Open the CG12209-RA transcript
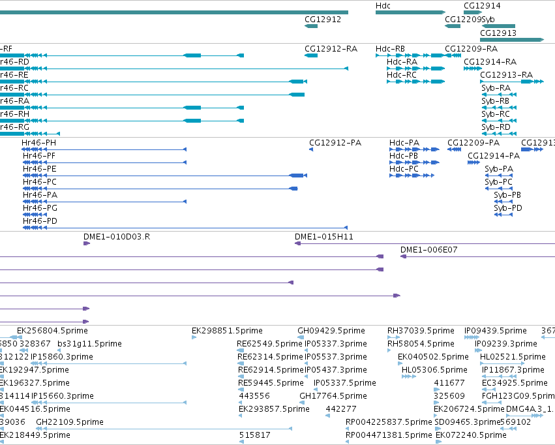The height and width of the screenshot is (445, 555). coord(453,55)
